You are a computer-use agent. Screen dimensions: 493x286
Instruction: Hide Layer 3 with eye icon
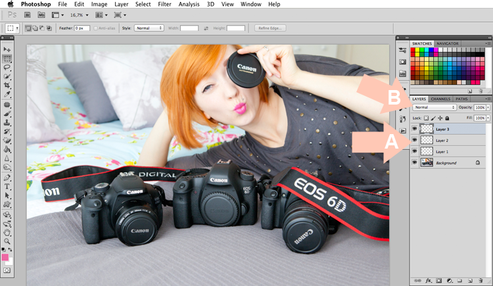coord(414,129)
